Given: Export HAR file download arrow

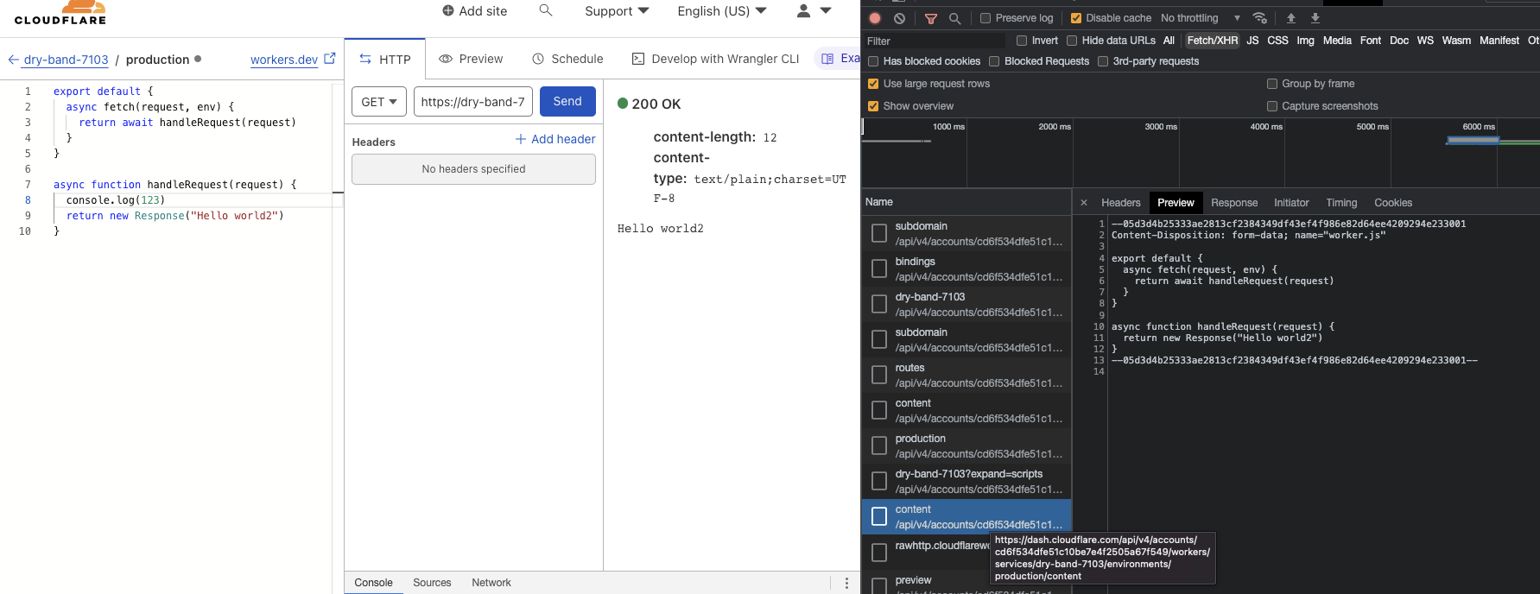Looking at the screenshot, I should [1315, 18].
